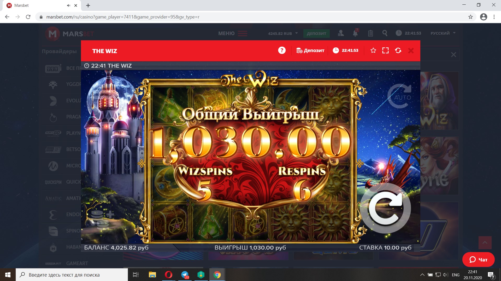Mute the Marsbet tab audio icon

(x=68, y=5)
